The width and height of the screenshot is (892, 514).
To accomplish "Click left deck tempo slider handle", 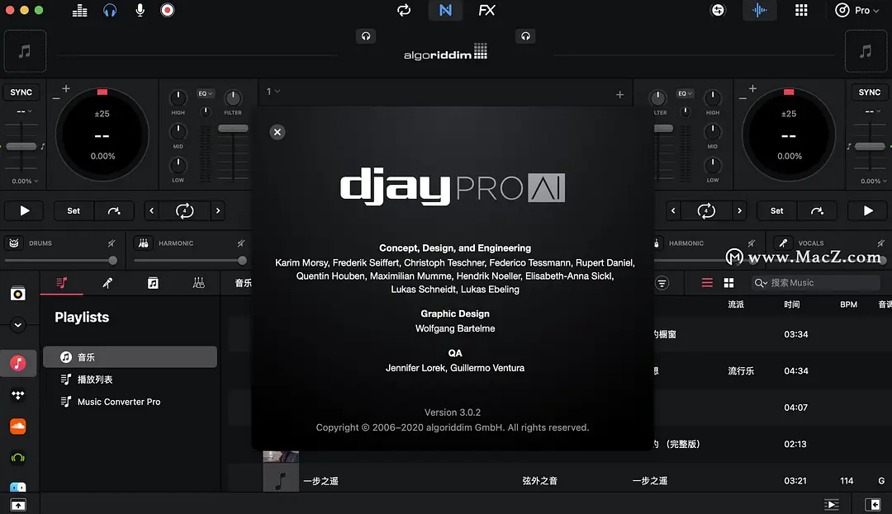I will [21, 147].
